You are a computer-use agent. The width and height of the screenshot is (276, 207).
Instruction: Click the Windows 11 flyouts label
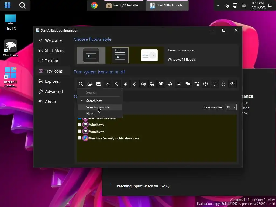pyautogui.click(x=182, y=60)
